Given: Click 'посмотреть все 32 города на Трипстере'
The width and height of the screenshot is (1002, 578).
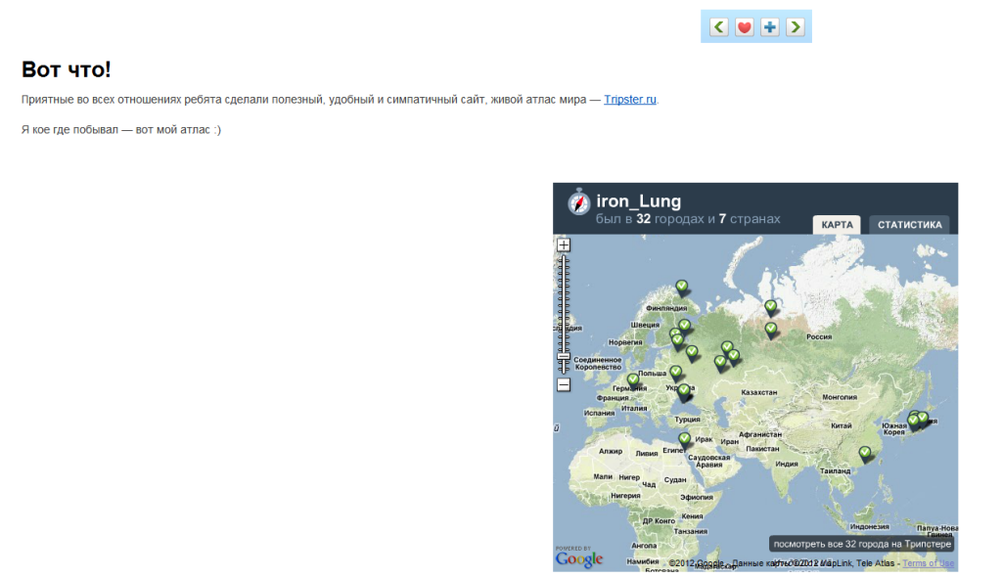Looking at the screenshot, I should click(x=860, y=543).
